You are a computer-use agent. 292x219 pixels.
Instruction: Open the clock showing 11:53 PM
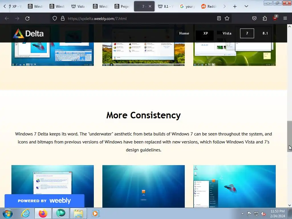(277, 214)
